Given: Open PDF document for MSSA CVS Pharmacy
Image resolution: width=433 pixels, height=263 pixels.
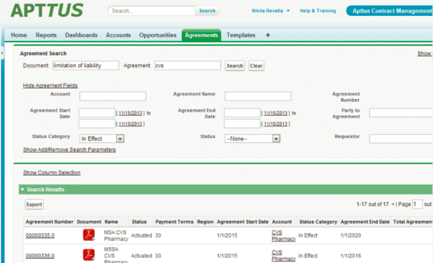Looking at the screenshot, I should tap(88, 255).
